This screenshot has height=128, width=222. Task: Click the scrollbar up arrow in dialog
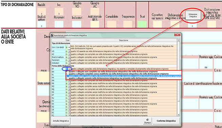pyautogui.click(x=179, y=40)
